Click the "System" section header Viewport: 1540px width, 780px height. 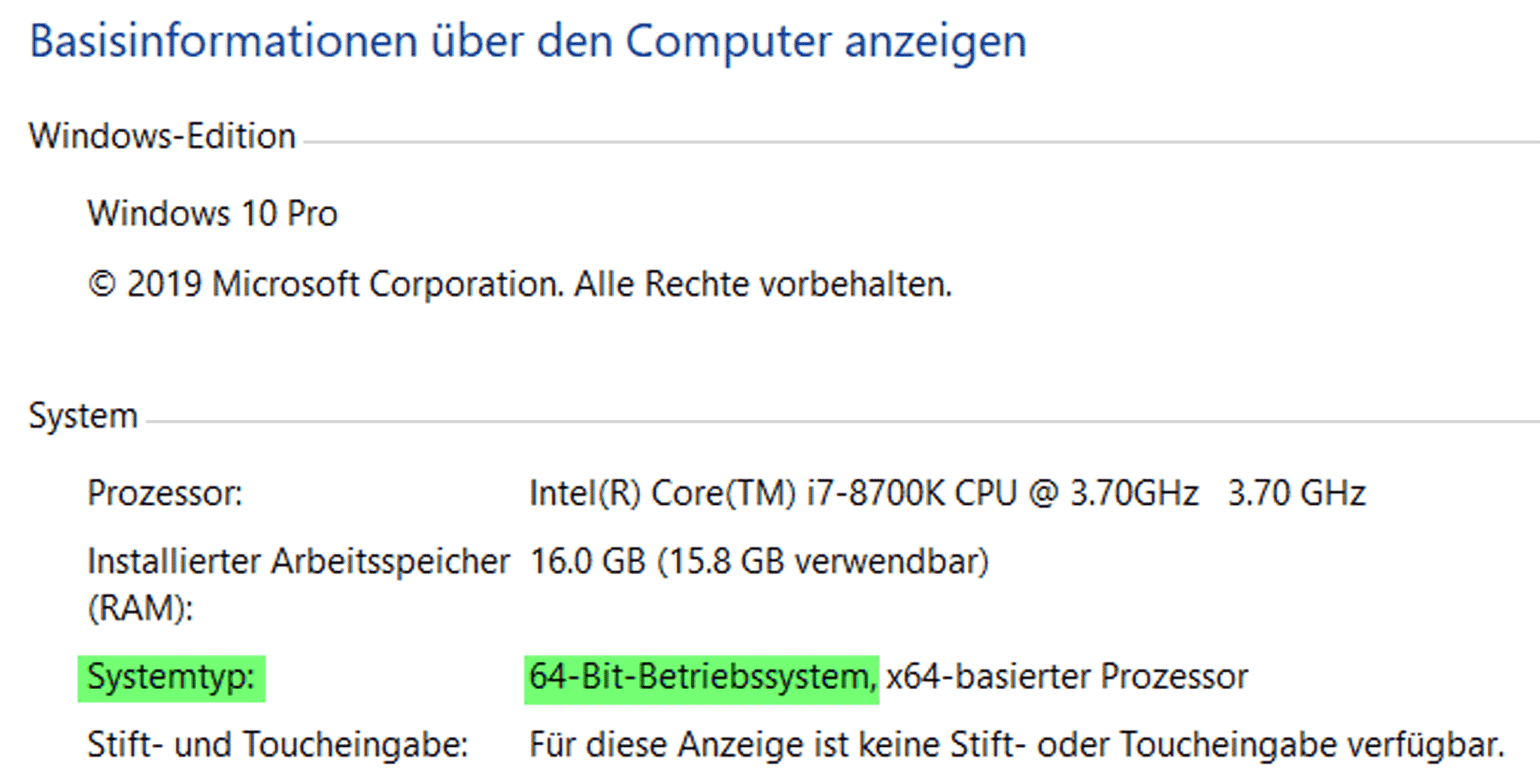point(83,416)
